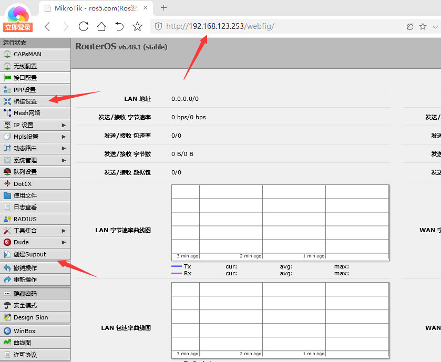Click the 系统管理 gear icon

[7, 160]
